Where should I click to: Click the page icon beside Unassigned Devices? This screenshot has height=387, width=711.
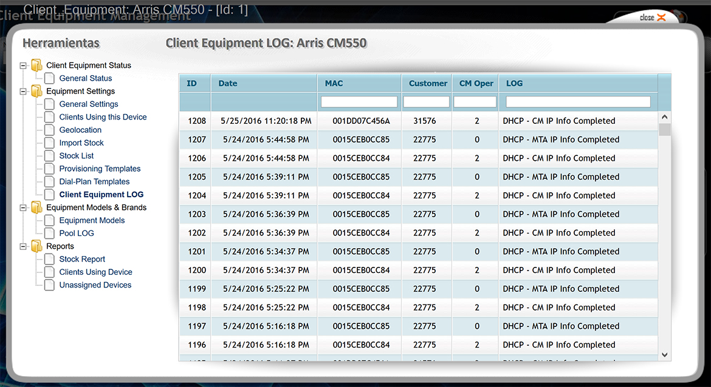click(49, 285)
